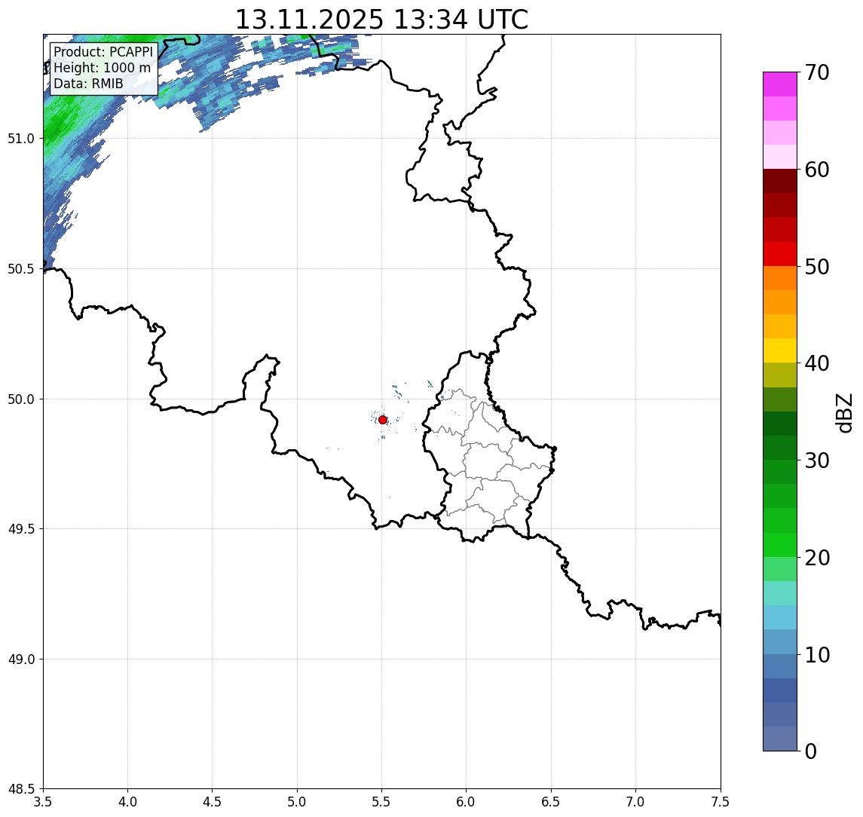Click the orange 50 dBZ colorbar segment

(x=780, y=278)
